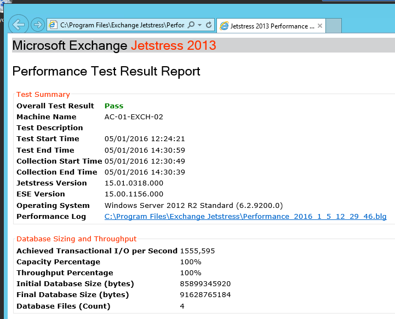Open the address bar autocomplete dropdown arrow
395x319 pixels.
[x=200, y=25]
